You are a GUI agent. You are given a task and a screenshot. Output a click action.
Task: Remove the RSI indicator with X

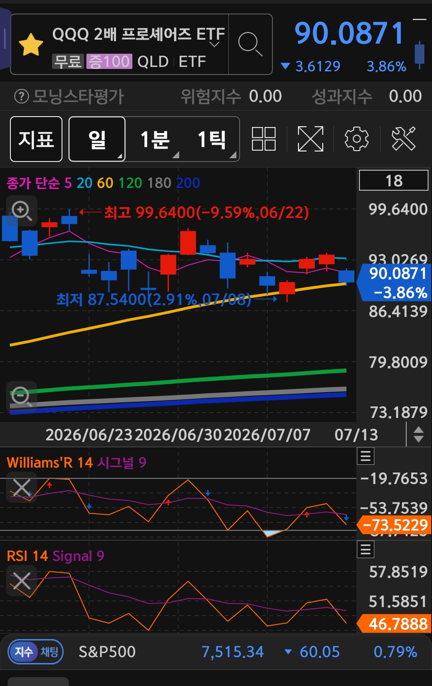click(x=22, y=581)
